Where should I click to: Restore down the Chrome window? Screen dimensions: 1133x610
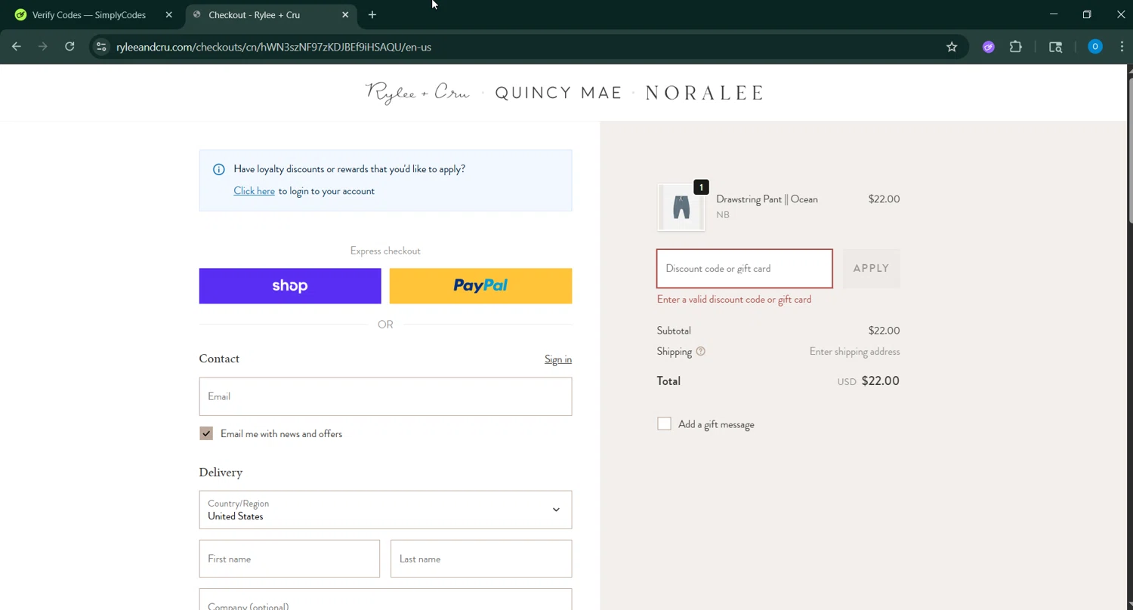click(x=1087, y=14)
